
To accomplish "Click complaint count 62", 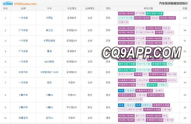I will [x=185, y=51].
